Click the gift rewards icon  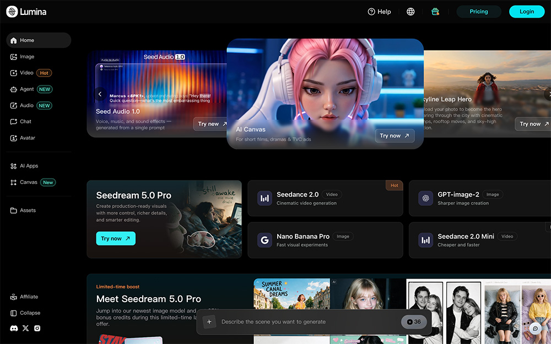tap(435, 12)
